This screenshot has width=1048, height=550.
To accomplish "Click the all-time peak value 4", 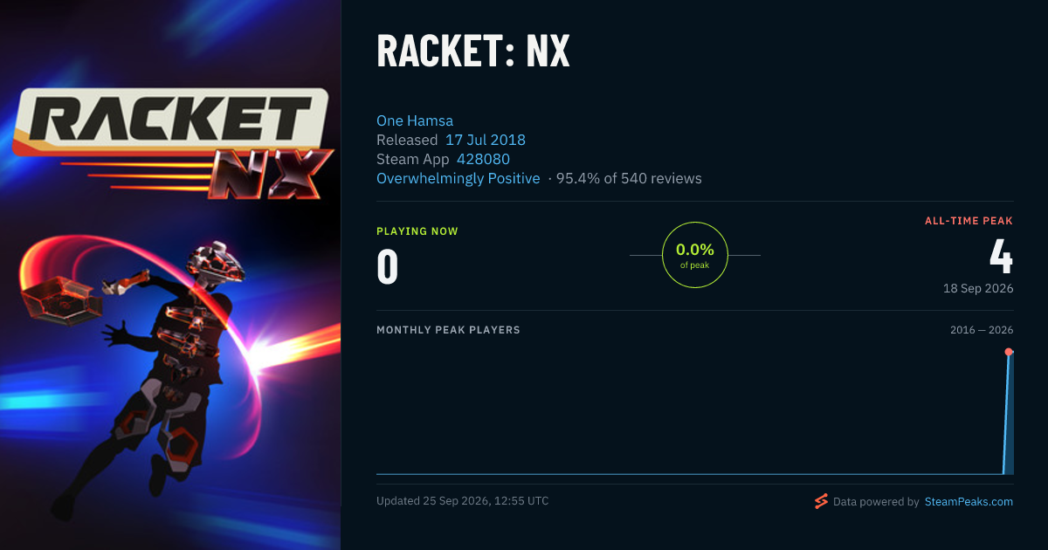I will (1001, 257).
